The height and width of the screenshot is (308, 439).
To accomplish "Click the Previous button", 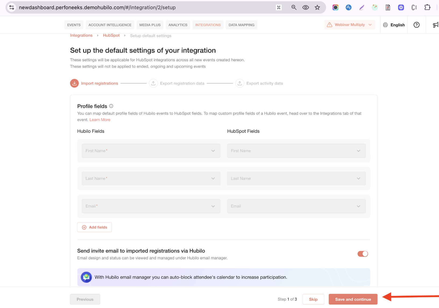I will coord(85,299).
